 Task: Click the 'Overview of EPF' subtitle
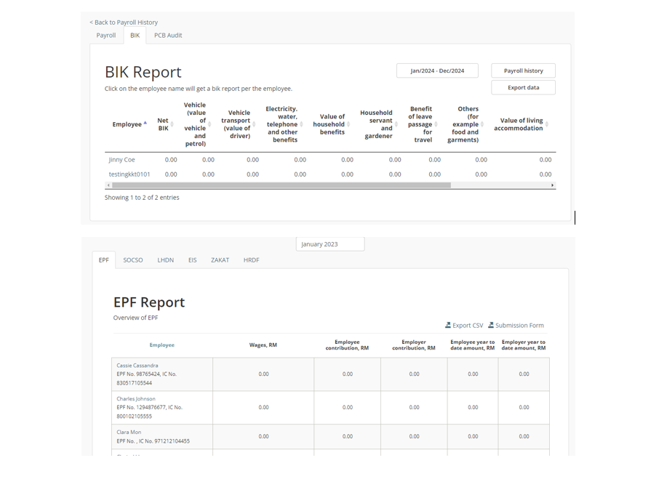(x=136, y=318)
